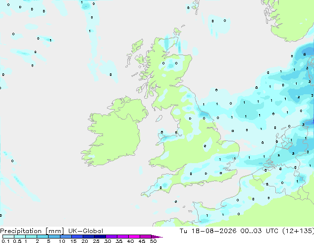The height and width of the screenshot is (243, 314).
Task: Click the 30–35 mm purple legend box
Action: 111,237
